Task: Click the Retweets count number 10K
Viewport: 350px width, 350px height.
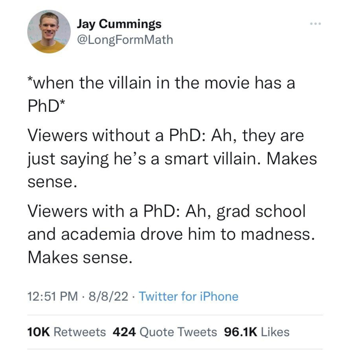Action: (x=39, y=332)
